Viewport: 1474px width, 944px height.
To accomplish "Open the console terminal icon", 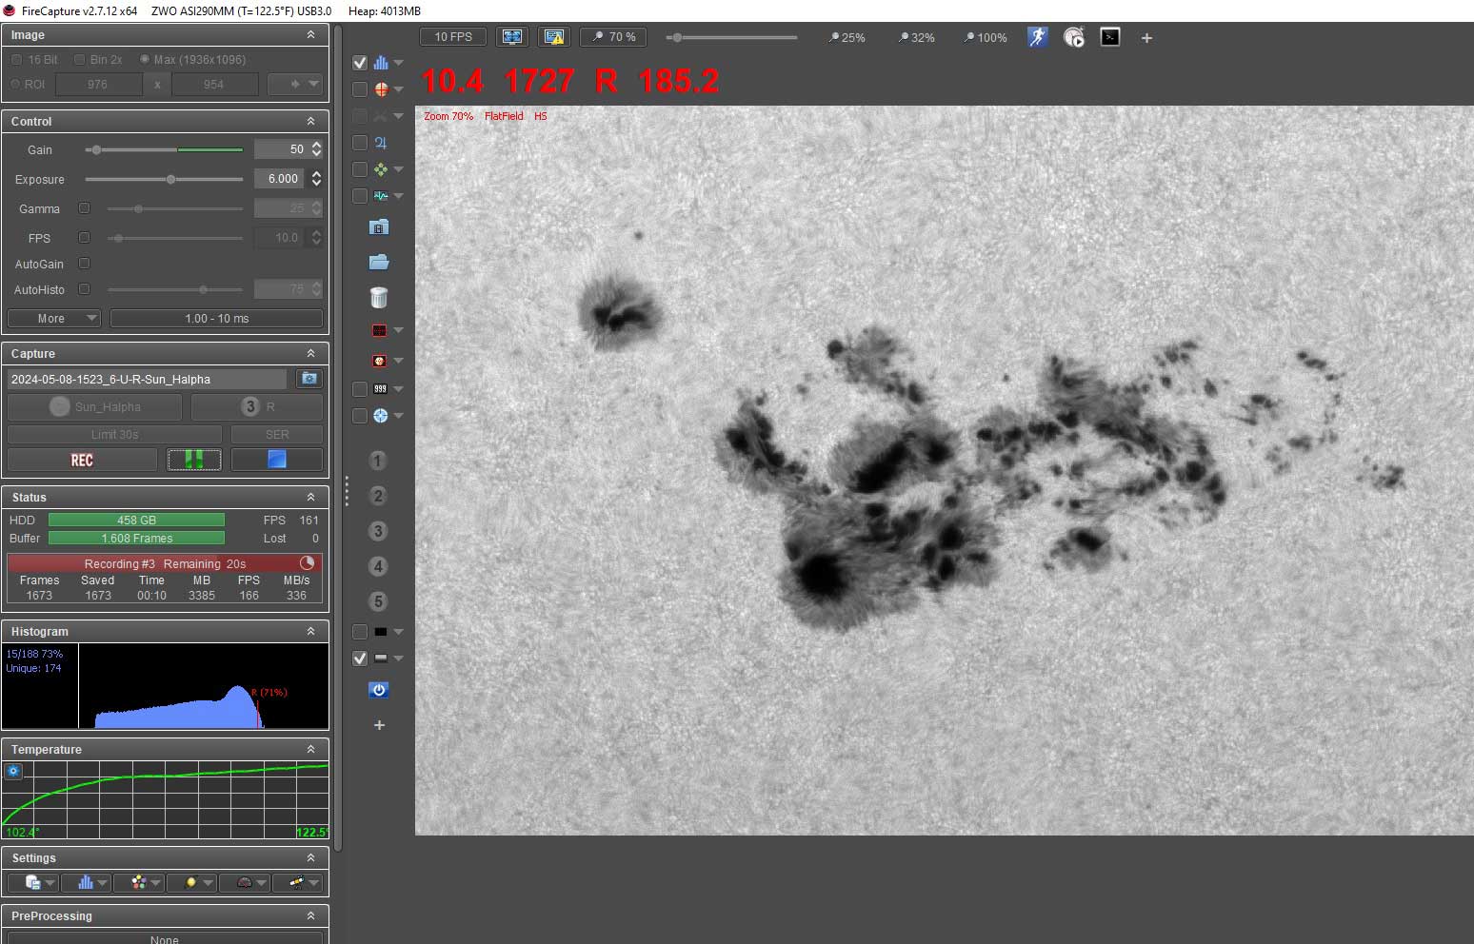I will pyautogui.click(x=1110, y=37).
